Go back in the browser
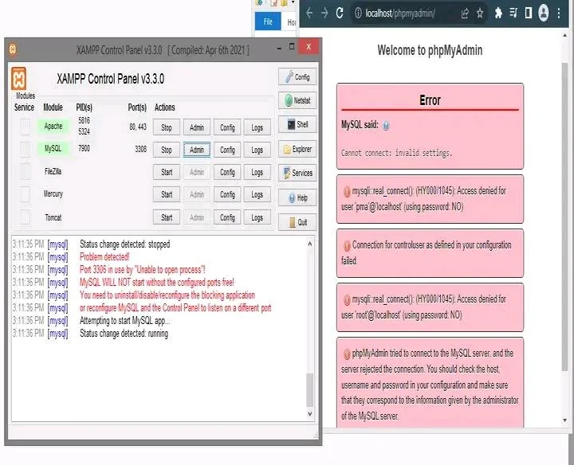574x465 pixels. [x=309, y=14]
